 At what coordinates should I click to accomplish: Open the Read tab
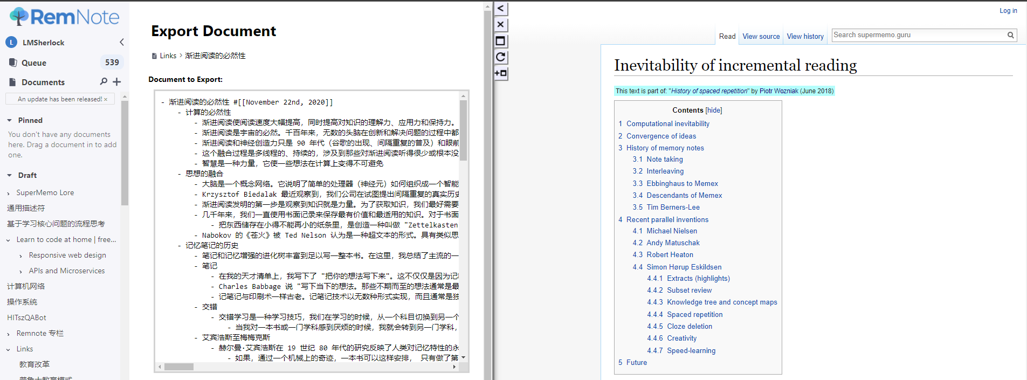click(x=727, y=36)
